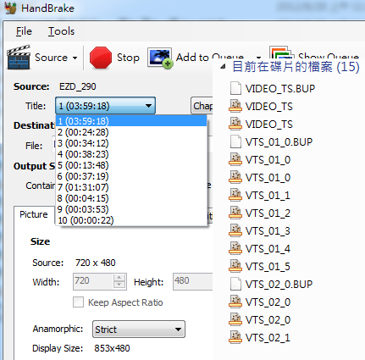This screenshot has width=365, height=360.
Task: Click the source name EZD_290
Action: click(x=78, y=86)
